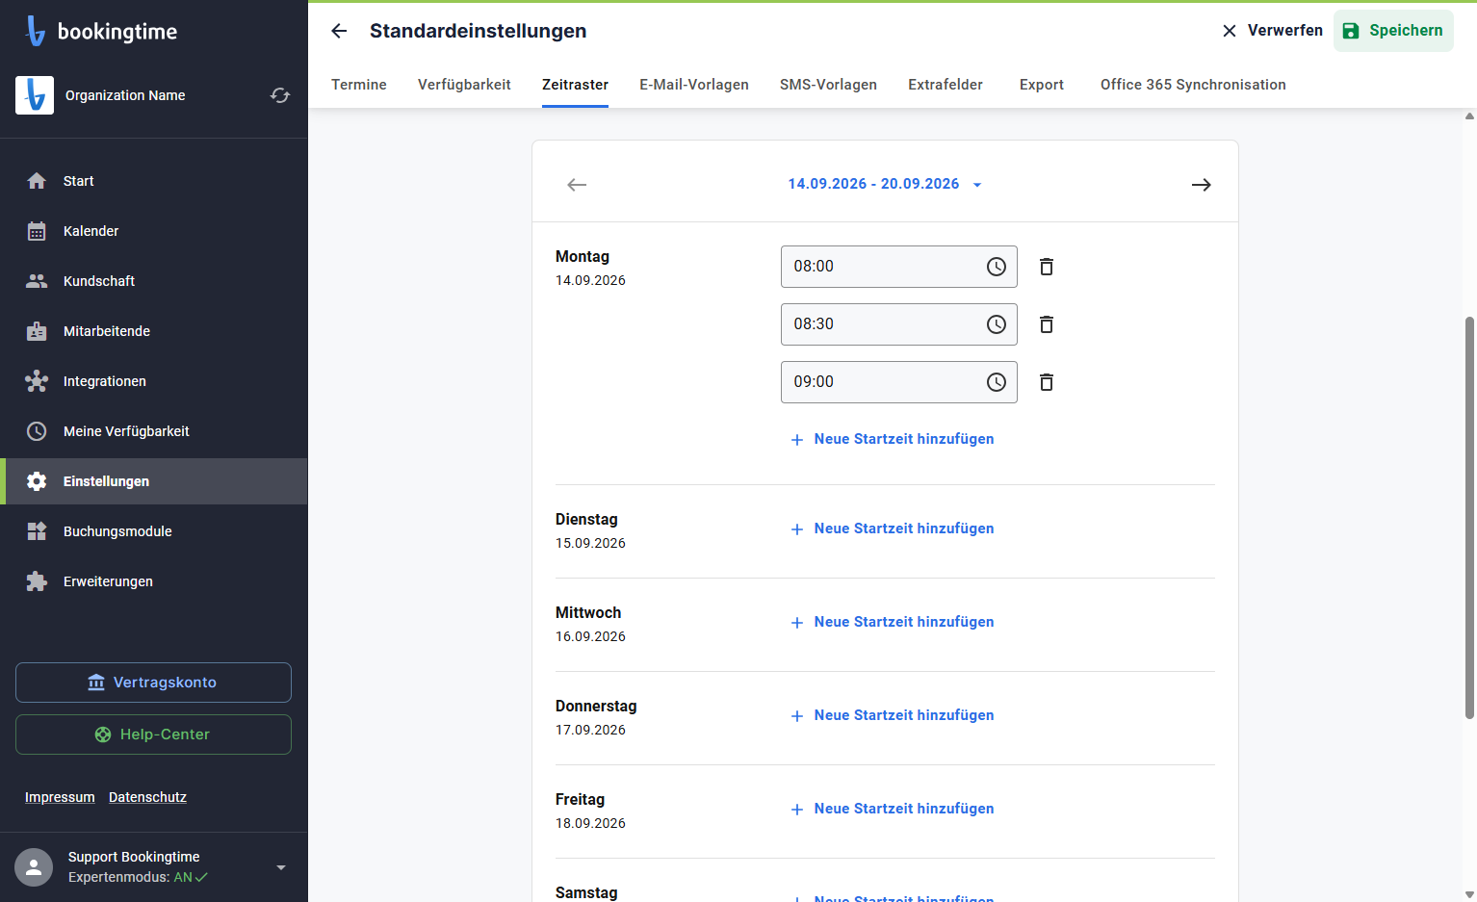Add new start time for Montag
Image resolution: width=1477 pixels, height=902 pixels.
[x=892, y=439]
